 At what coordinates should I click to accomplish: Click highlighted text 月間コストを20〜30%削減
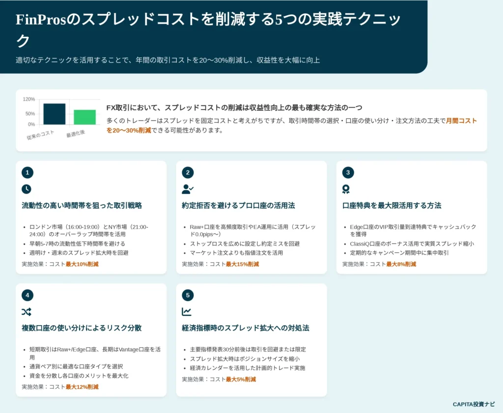[292, 125]
